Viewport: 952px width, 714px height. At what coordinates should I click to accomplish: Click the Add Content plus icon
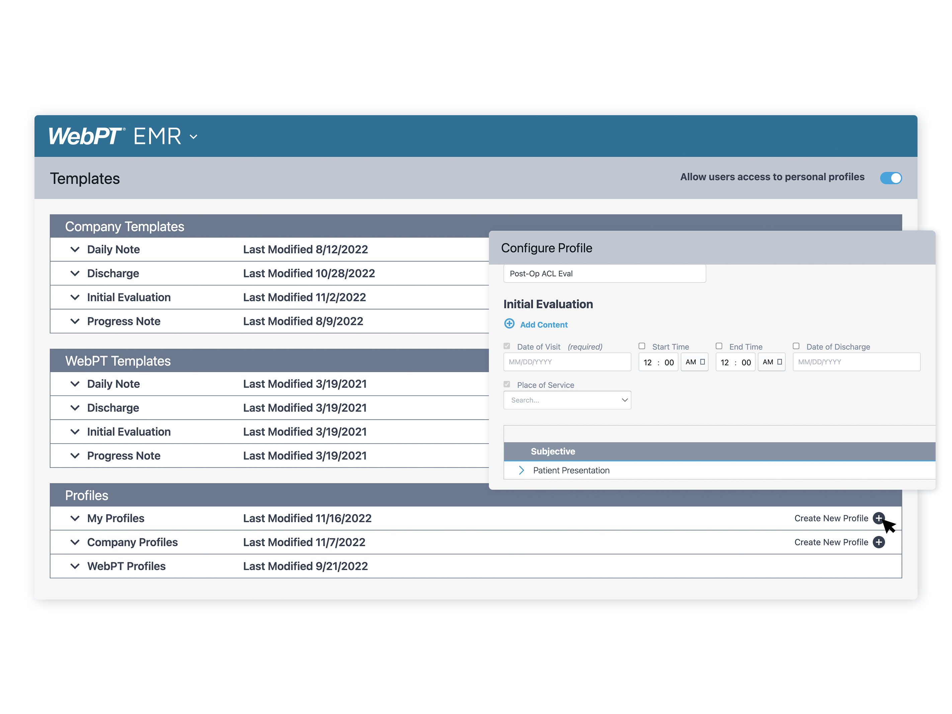[510, 324]
